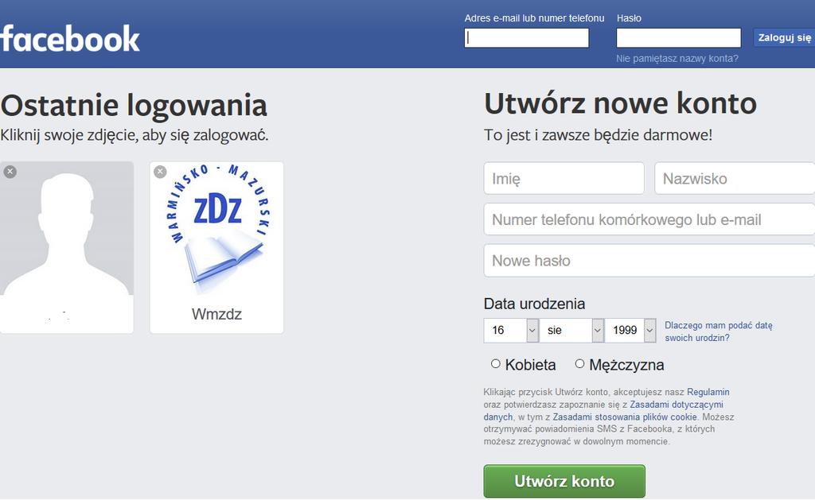Click the 'To jest i zawsze będzie darmowe!' text

(x=598, y=135)
